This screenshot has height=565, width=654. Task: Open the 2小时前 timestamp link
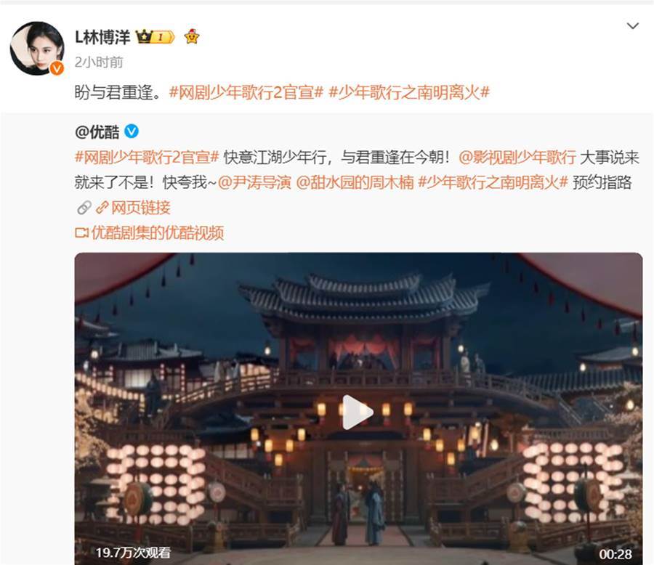pyautogui.click(x=99, y=62)
